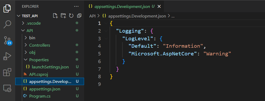Close the appsettings.Development.json tab
The height and width of the screenshot is (101, 265).
pyautogui.click(x=159, y=7)
